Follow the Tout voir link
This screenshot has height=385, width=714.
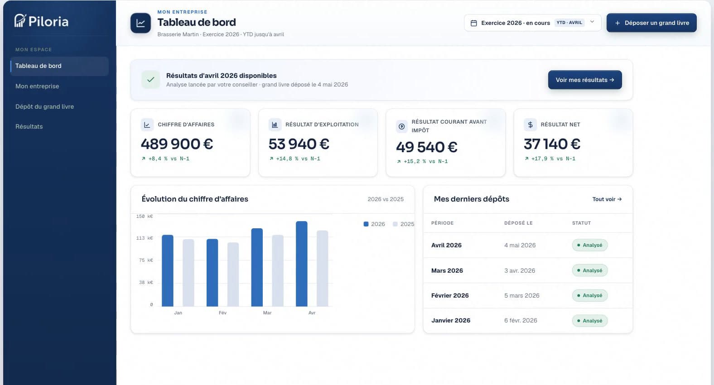coord(607,199)
